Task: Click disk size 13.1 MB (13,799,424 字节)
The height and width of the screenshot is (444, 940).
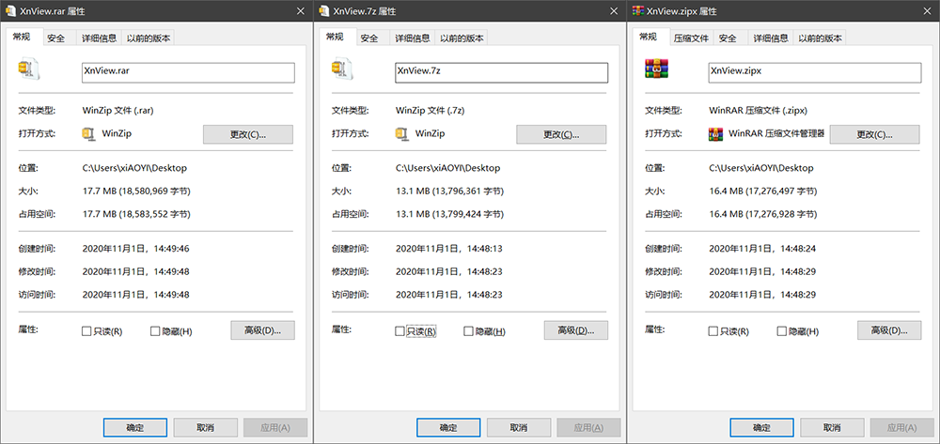Action: tap(449, 214)
